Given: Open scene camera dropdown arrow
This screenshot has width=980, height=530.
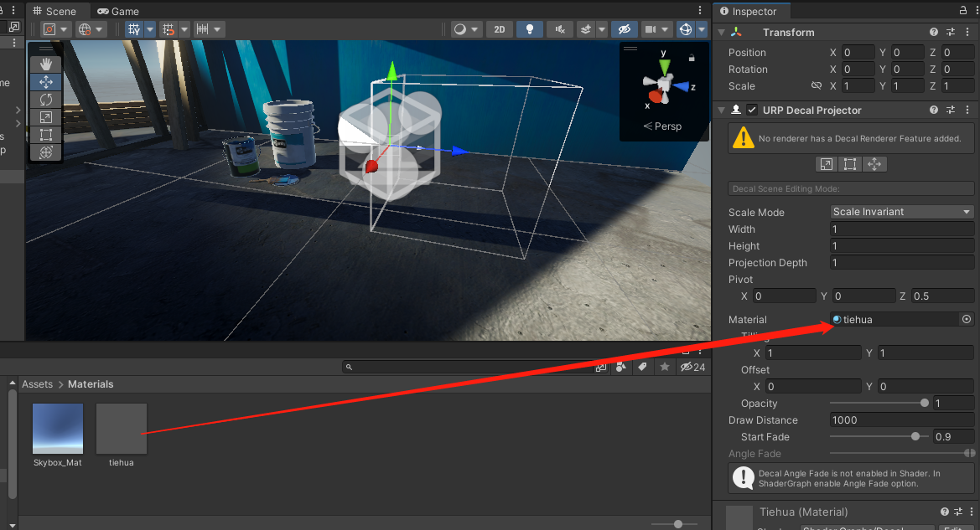Looking at the screenshot, I should tap(665, 29).
